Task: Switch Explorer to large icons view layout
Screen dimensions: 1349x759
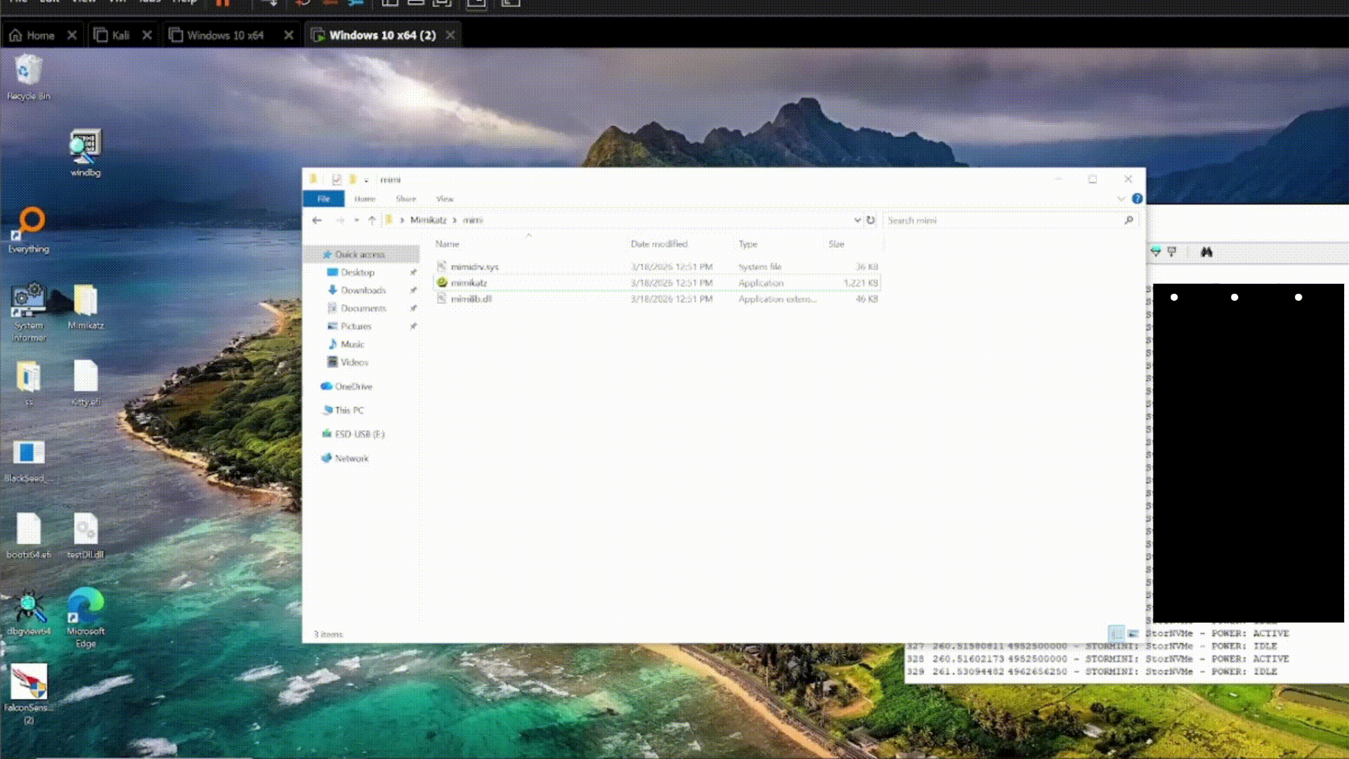Action: tap(1133, 633)
